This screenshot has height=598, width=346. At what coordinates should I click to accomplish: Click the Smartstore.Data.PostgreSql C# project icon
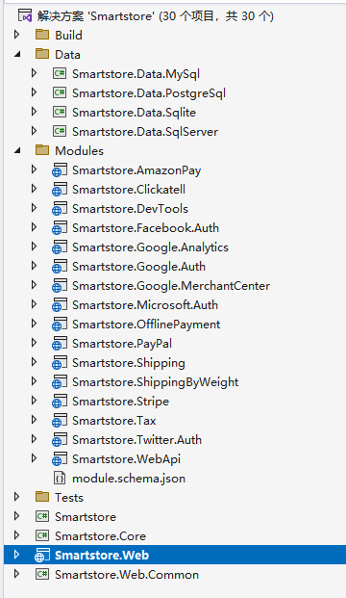tap(60, 92)
